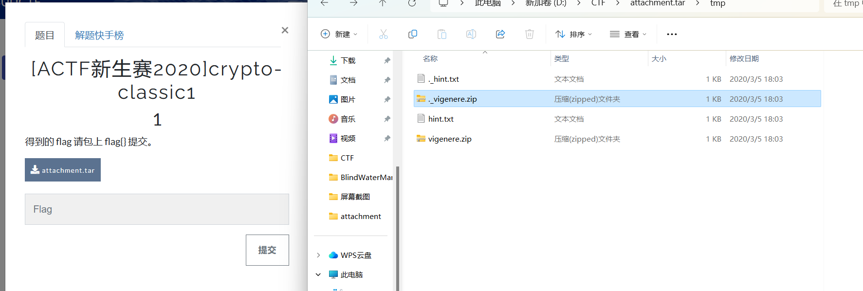
Task: Close the challenge dialog with X
Action: click(x=285, y=30)
